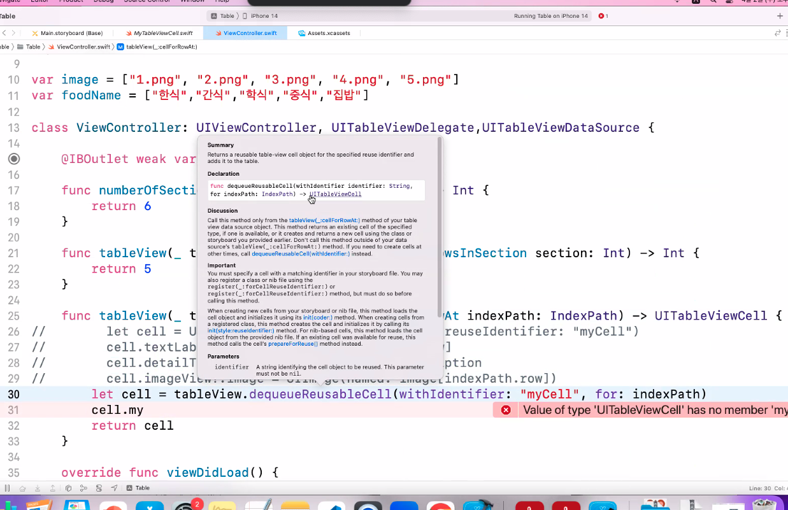Click UITableViewDataSource in class declaration

coord(561,127)
